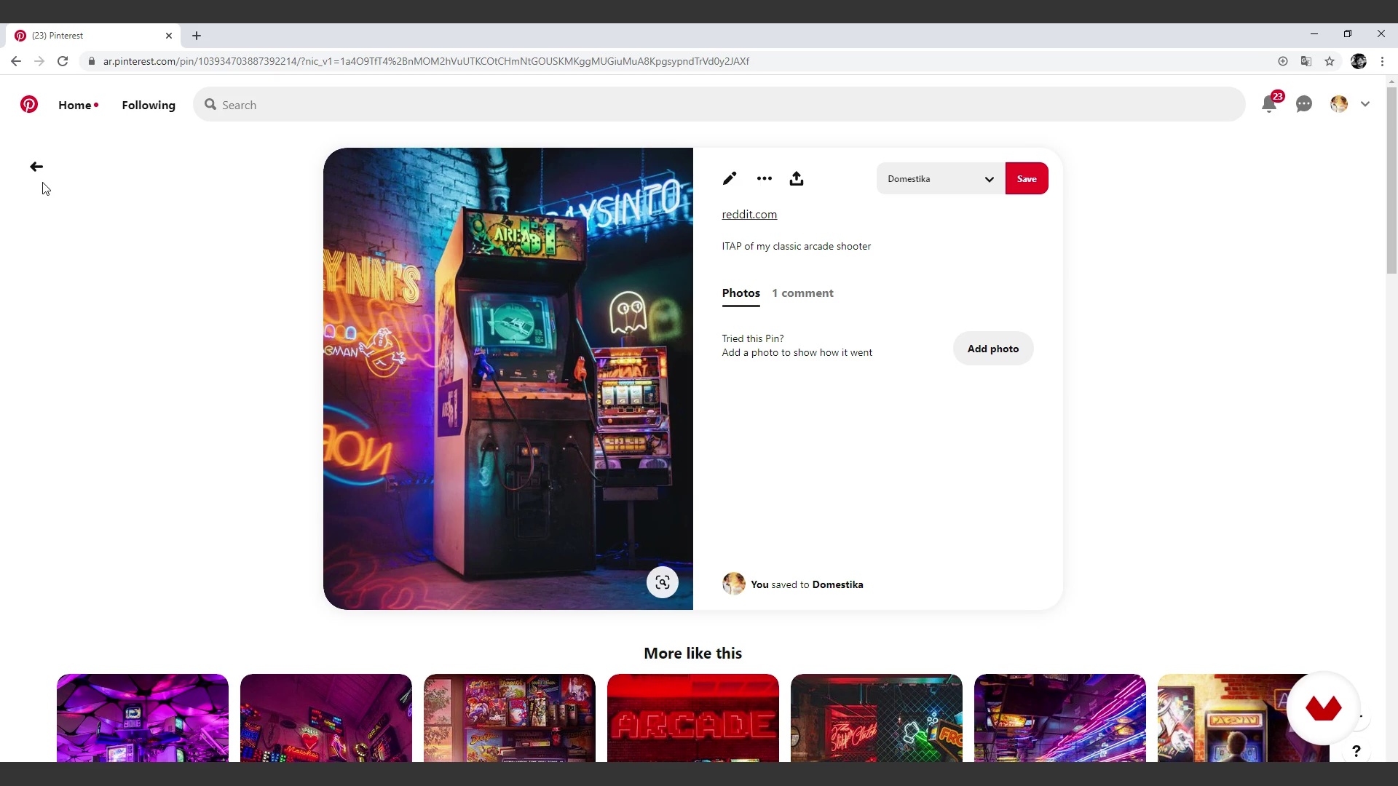Edit this Pin with the pencil icon

[730, 178]
